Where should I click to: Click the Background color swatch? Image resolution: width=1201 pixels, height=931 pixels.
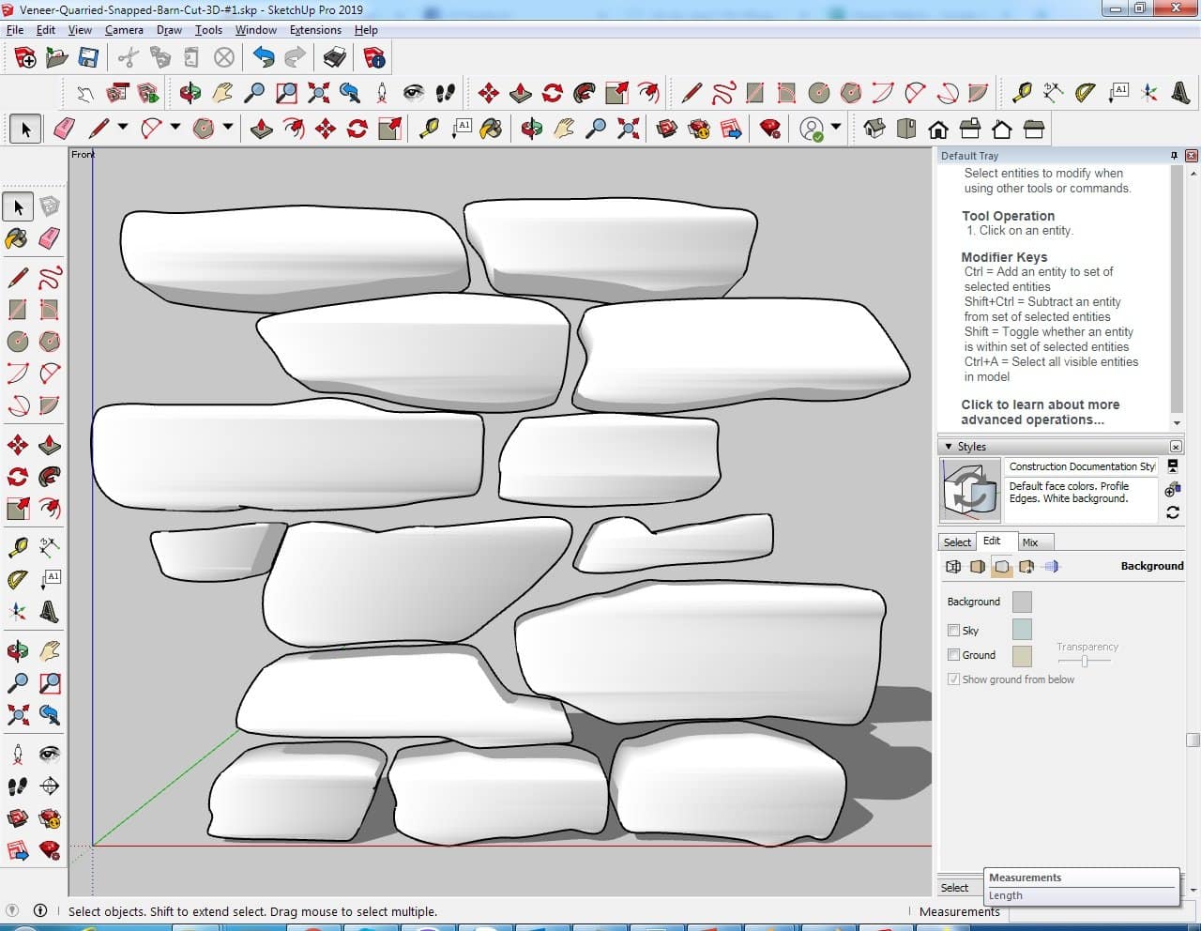1022,603
